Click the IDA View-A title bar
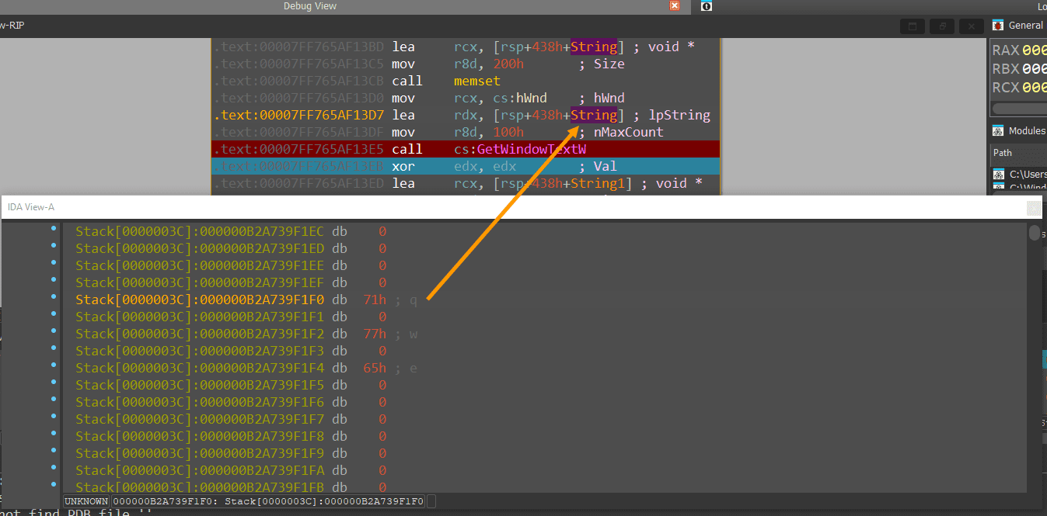The image size is (1047, 516). click(466, 207)
